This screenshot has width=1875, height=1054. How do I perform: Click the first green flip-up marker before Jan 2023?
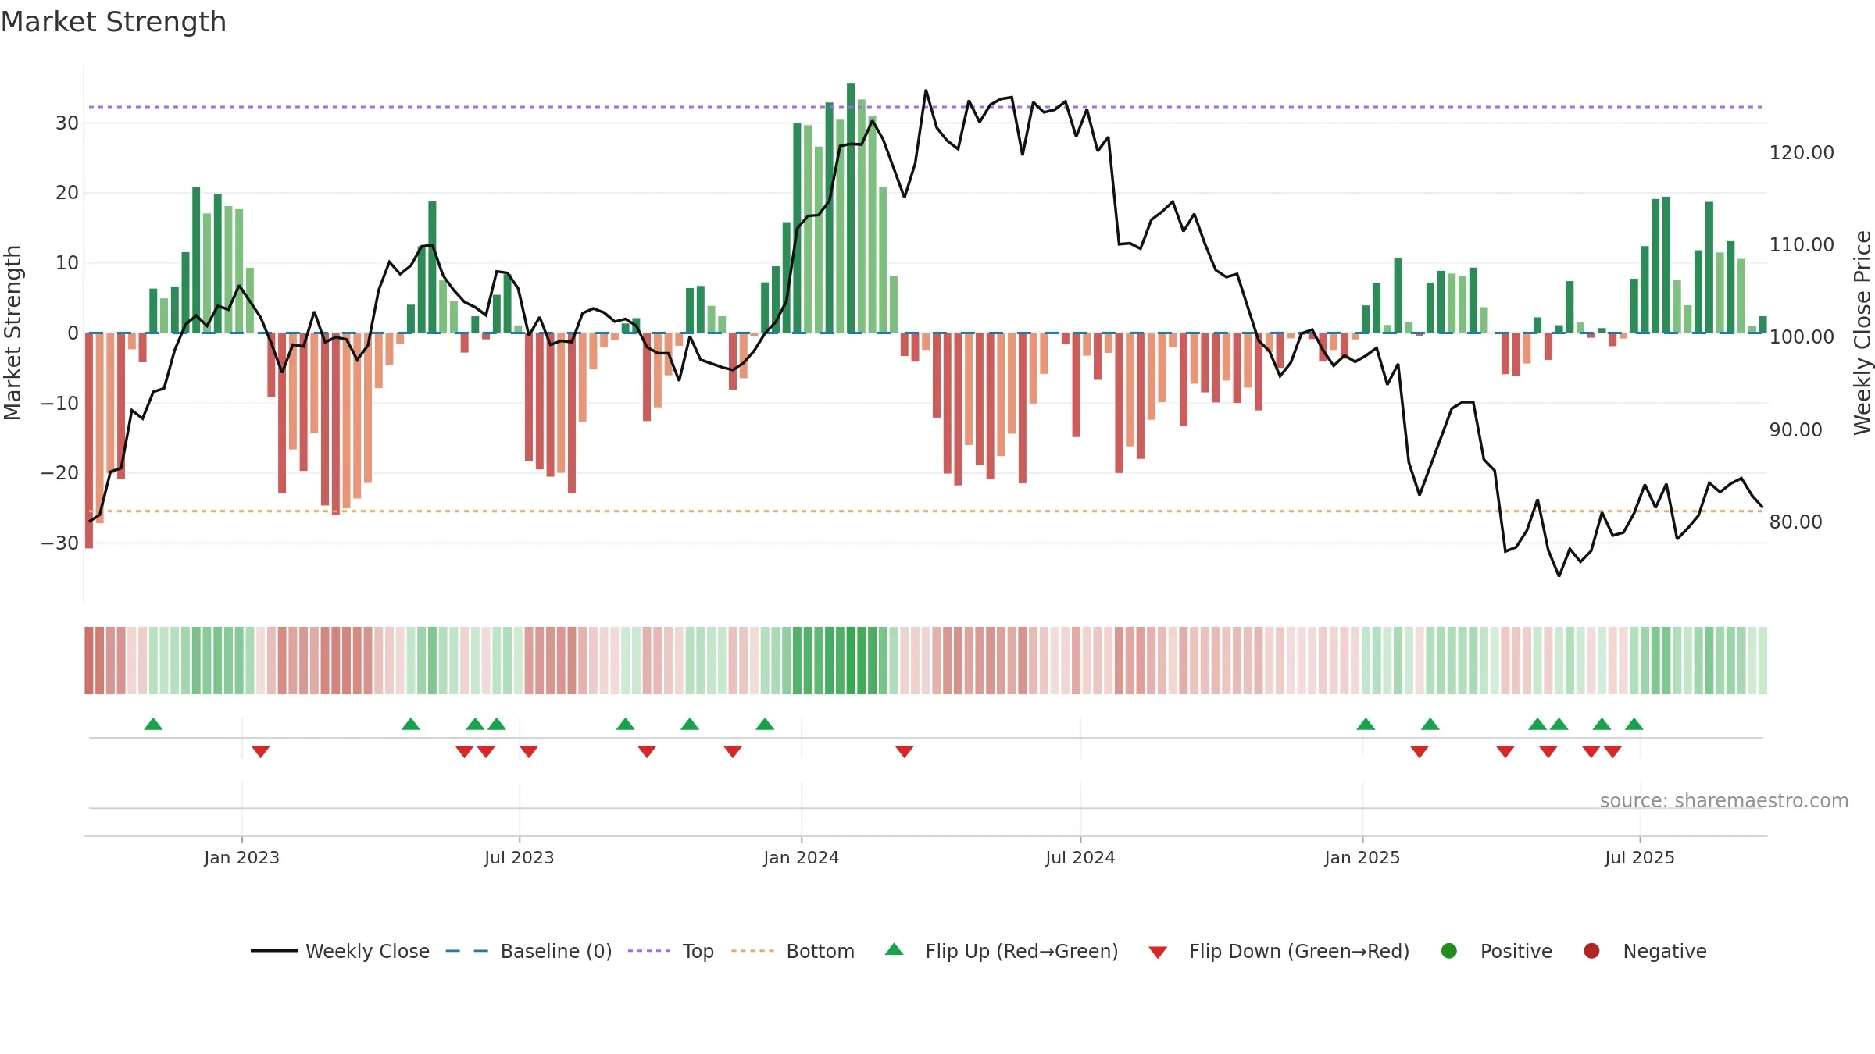tap(153, 724)
